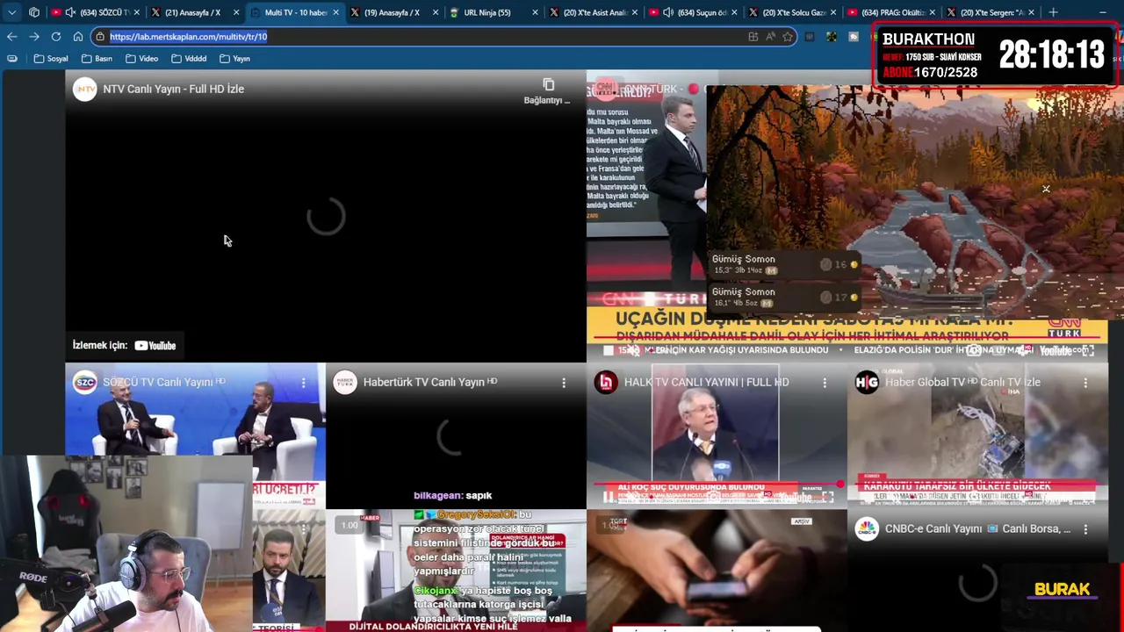
Task: Make the CNN Türk player fullscreen
Action: pyautogui.click(x=1088, y=350)
